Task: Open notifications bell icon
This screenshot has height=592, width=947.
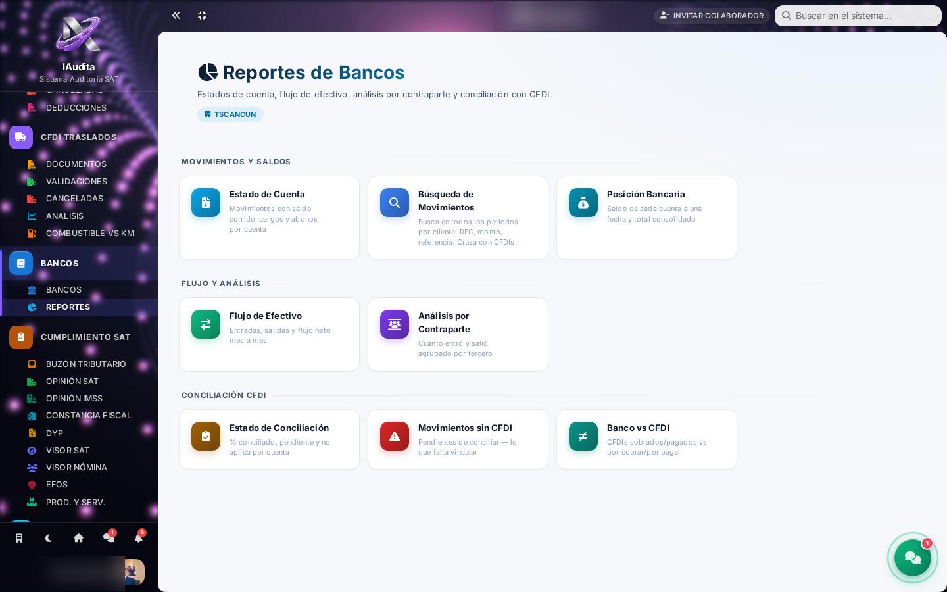Action: [139, 538]
